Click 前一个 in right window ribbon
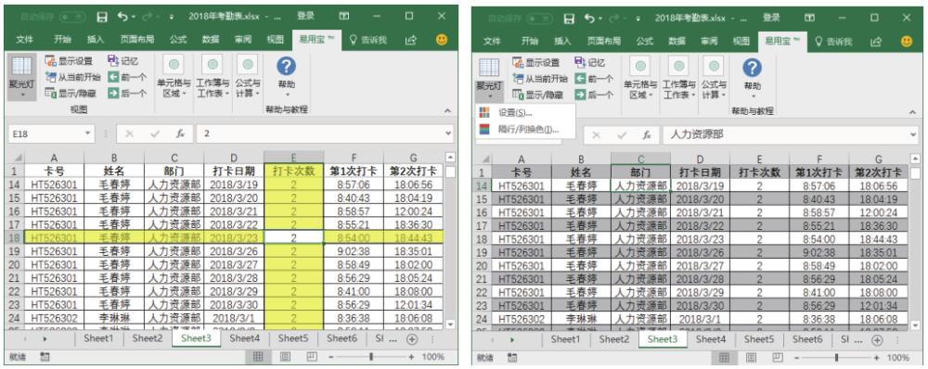Screen dimensions: 928x369 (x=594, y=78)
